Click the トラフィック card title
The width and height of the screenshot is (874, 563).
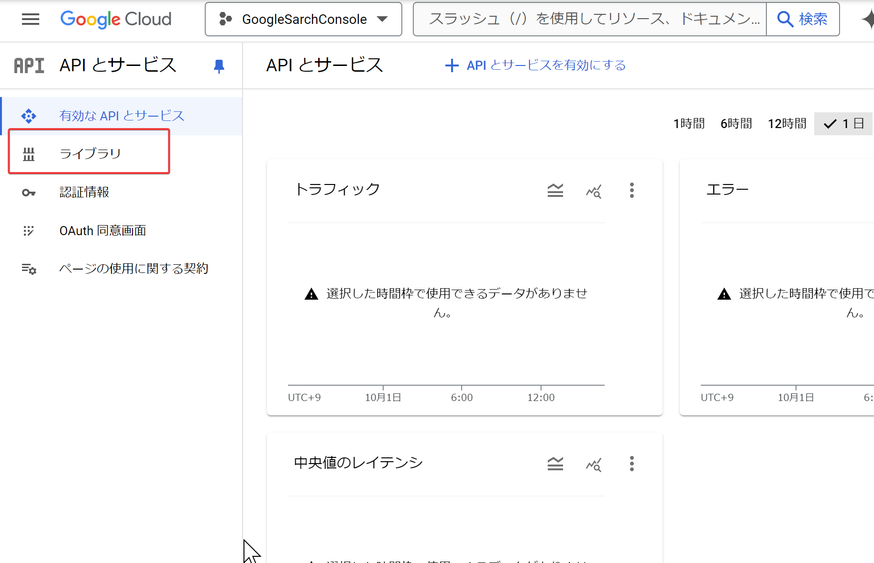point(337,189)
